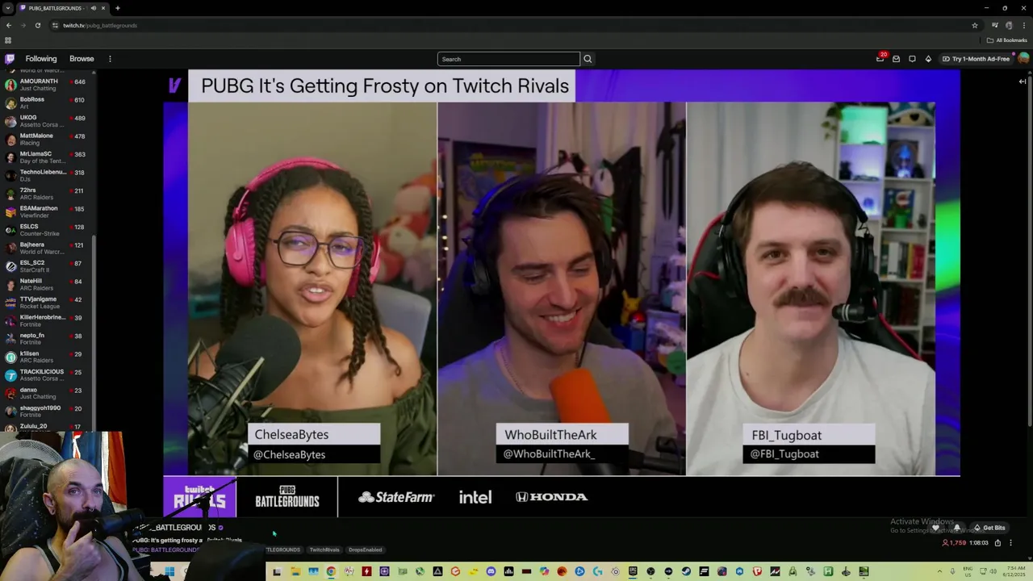Open BobRoss channel in sidebar
The image size is (1033, 581).
47,102
